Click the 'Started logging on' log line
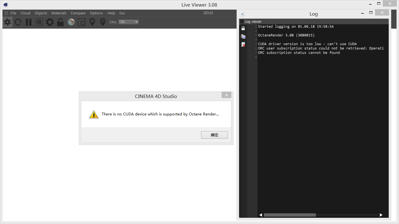 [296, 26]
